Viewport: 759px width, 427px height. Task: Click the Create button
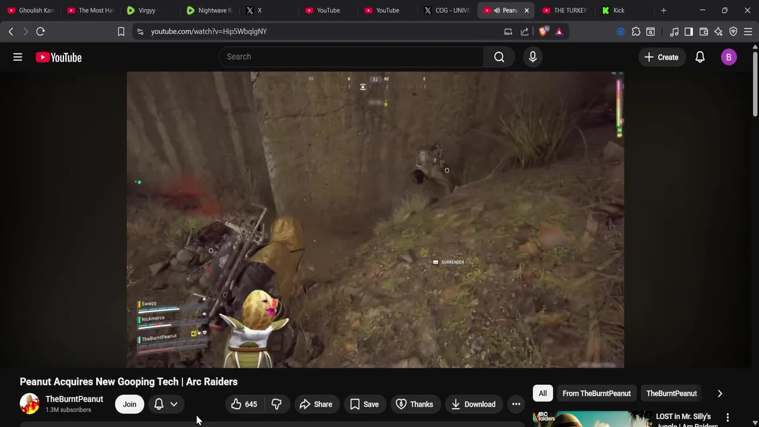661,57
